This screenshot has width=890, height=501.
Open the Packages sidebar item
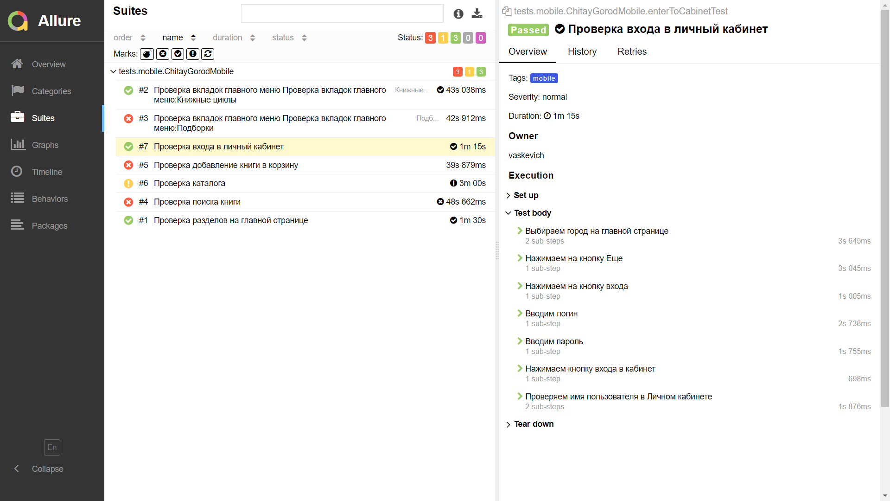pos(49,225)
